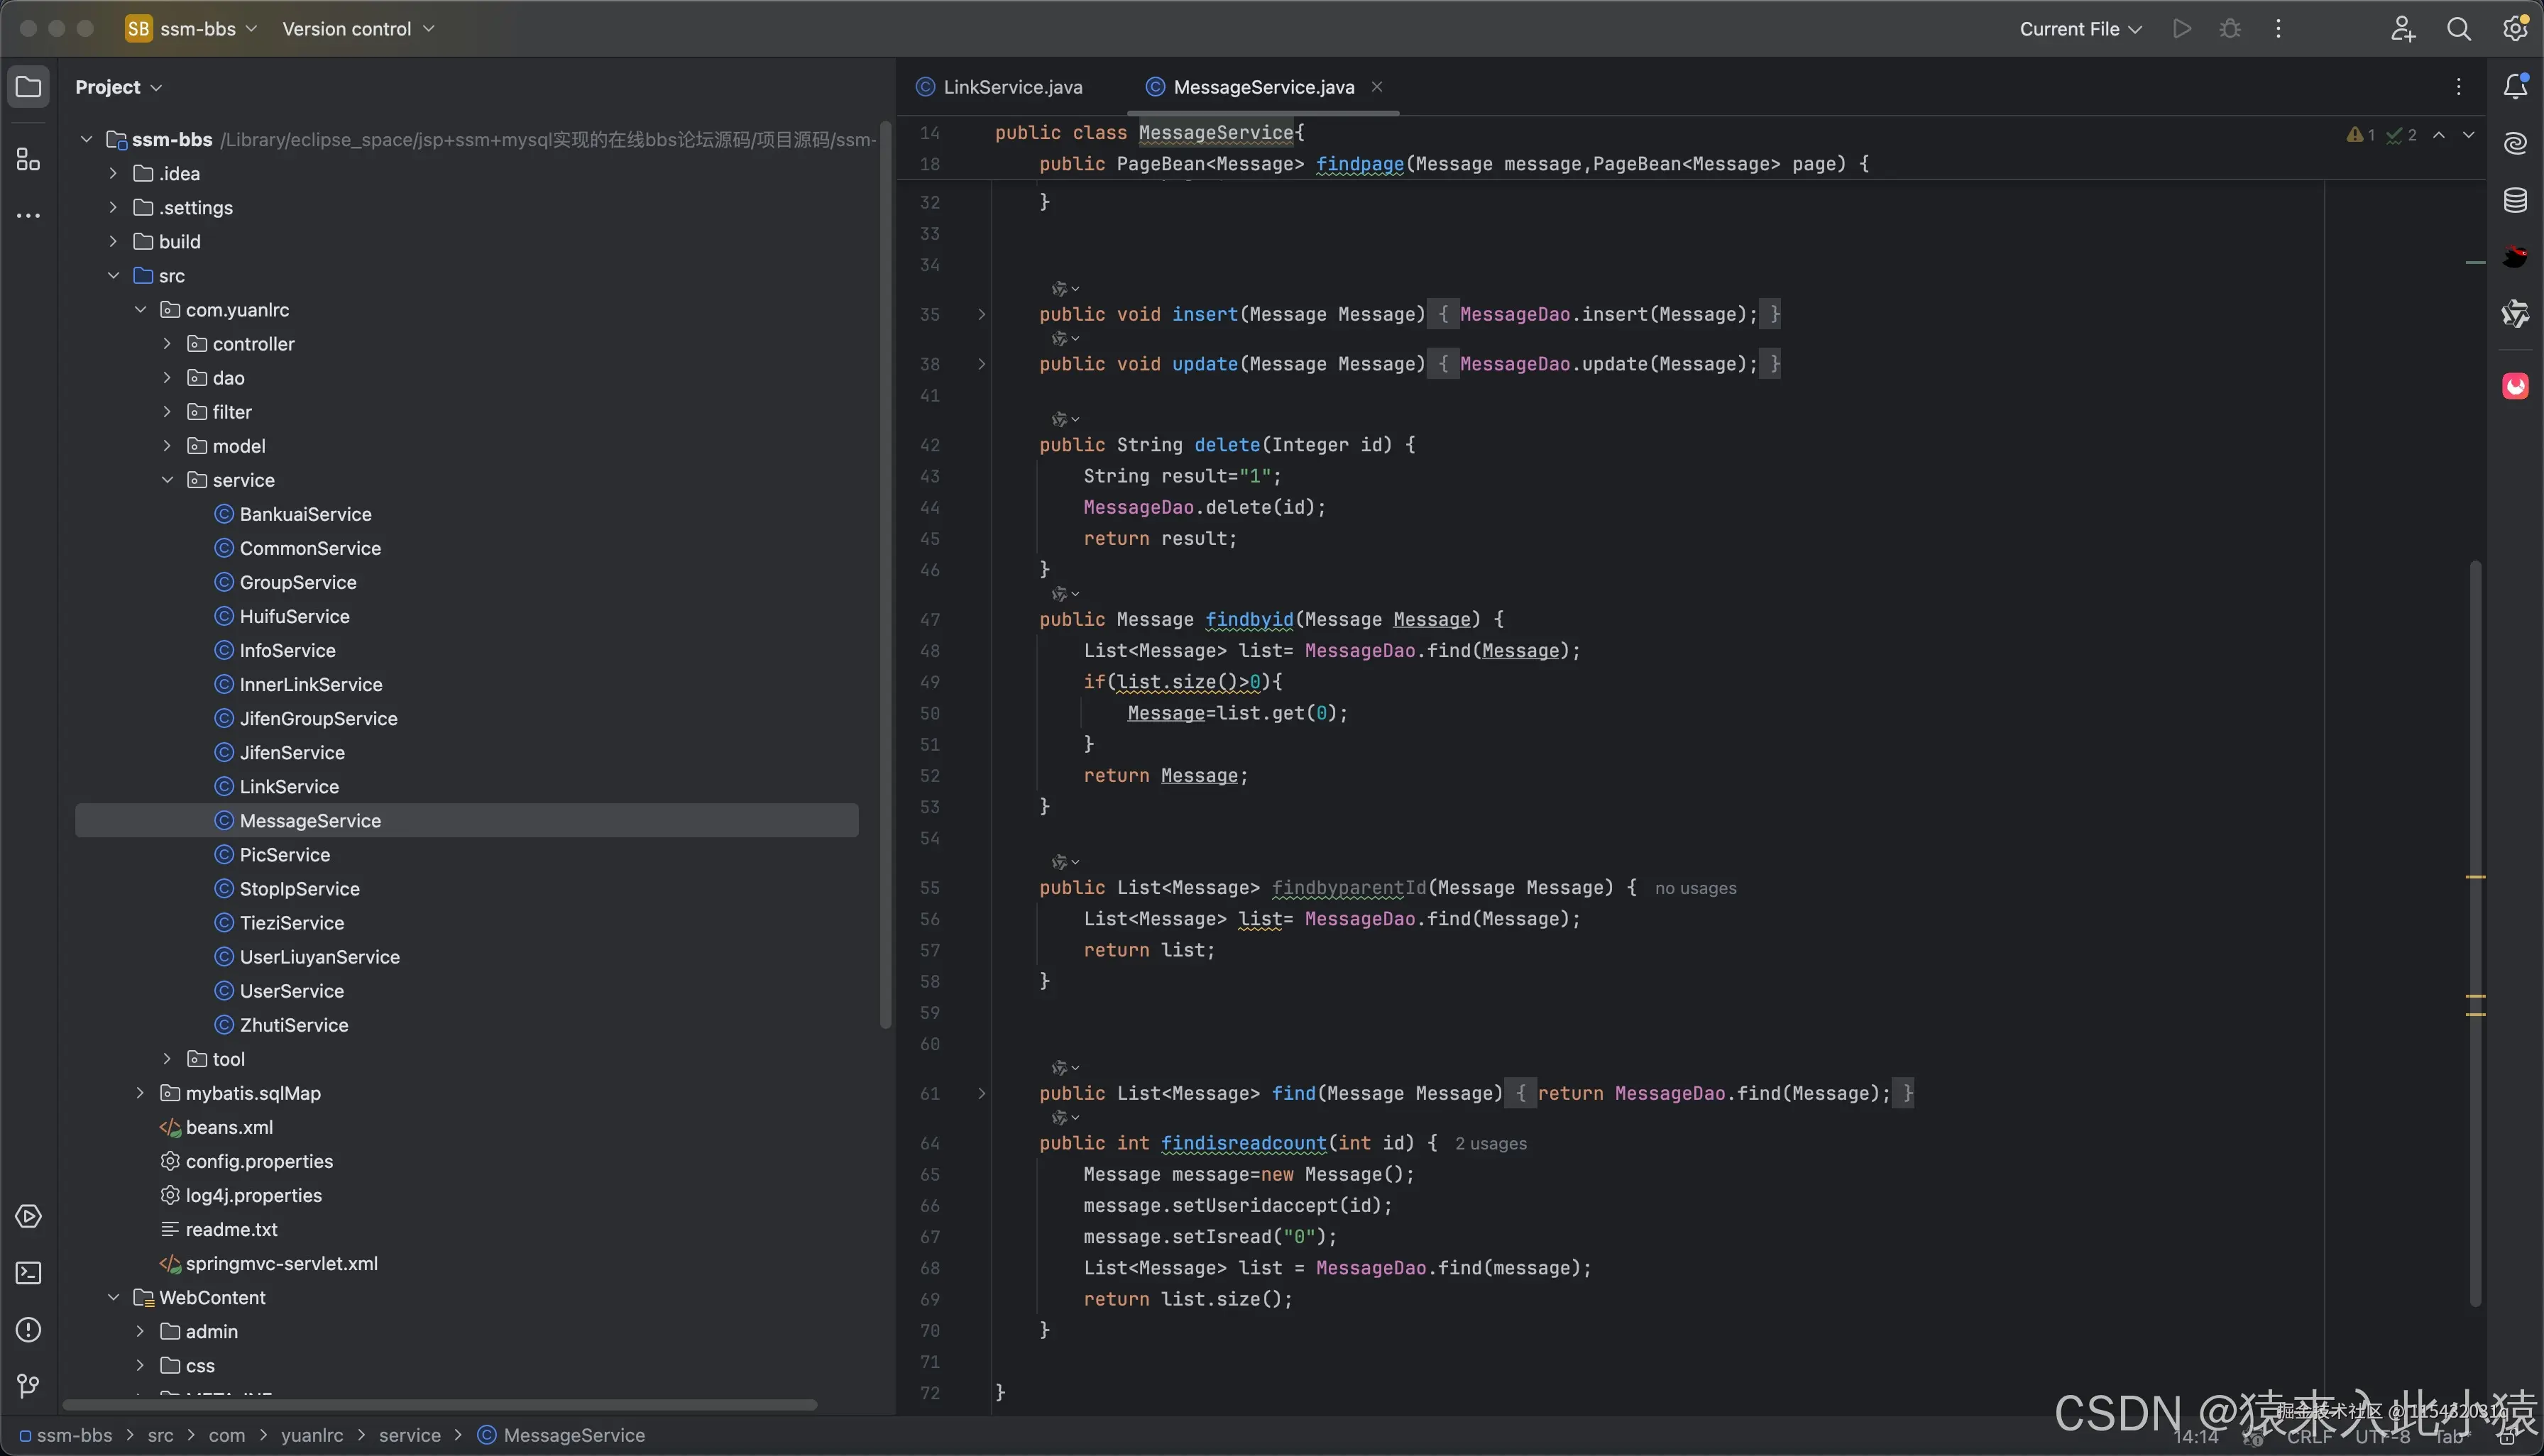Open Search Everywhere magnifier icon
The width and height of the screenshot is (2544, 1456).
click(x=2458, y=29)
